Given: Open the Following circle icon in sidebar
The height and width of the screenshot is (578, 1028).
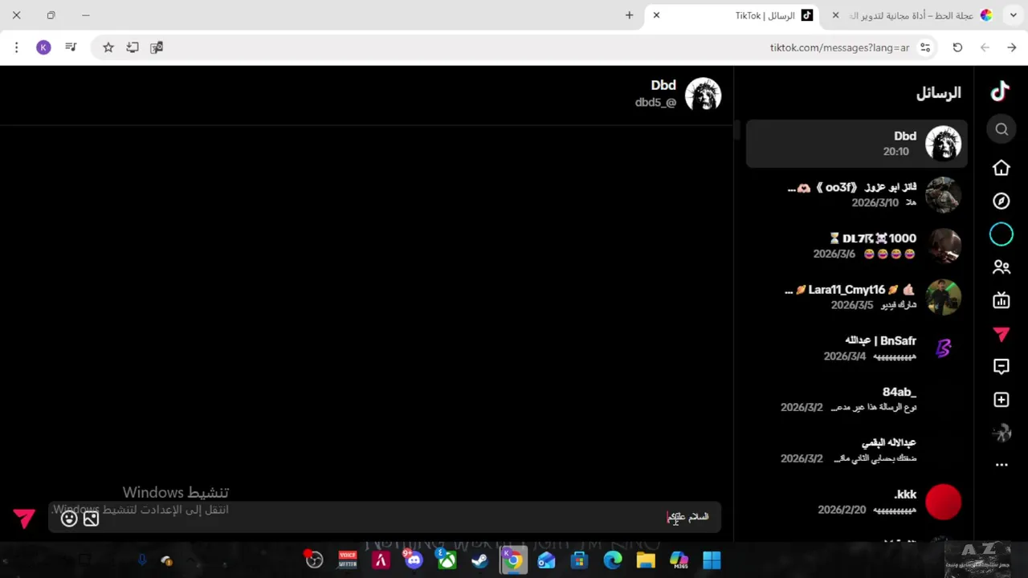Looking at the screenshot, I should coord(1001,234).
